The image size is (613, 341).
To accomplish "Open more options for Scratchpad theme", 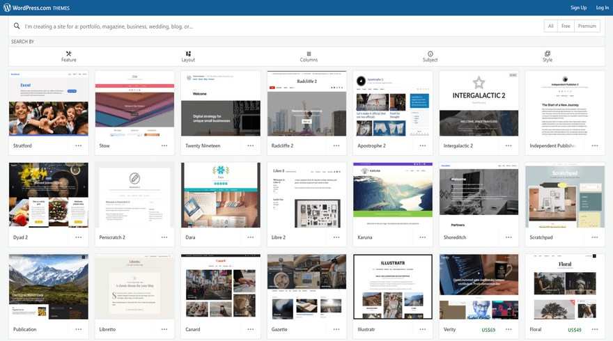I will [x=595, y=237].
